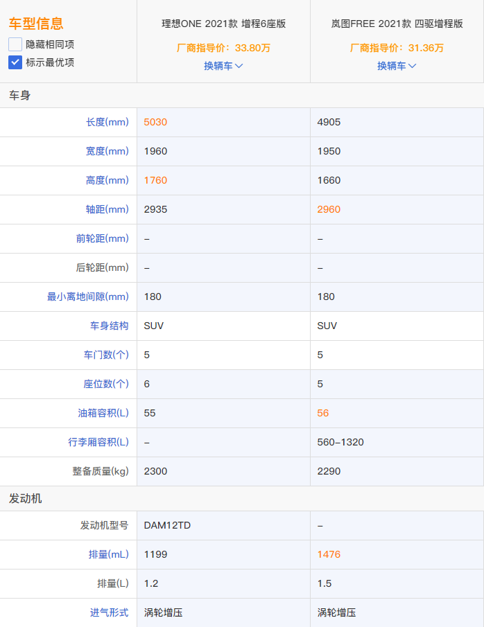484x627 pixels.
Task: Select highlighted length value 5030
Action: coord(155,122)
